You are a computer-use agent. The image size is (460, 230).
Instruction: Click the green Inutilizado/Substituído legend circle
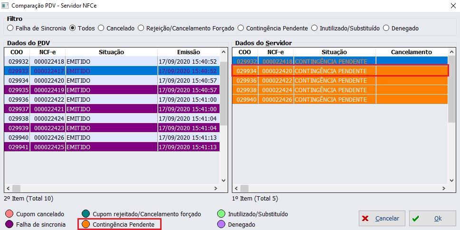(220, 214)
